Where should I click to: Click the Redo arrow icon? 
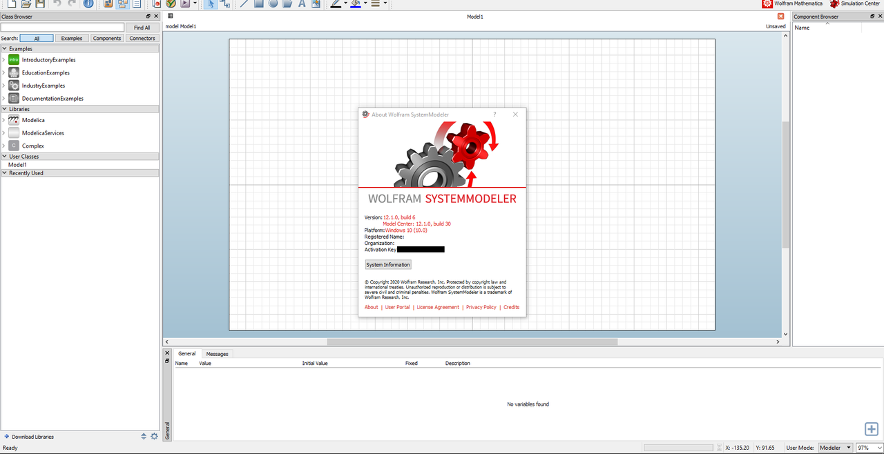pyautogui.click(x=72, y=3)
